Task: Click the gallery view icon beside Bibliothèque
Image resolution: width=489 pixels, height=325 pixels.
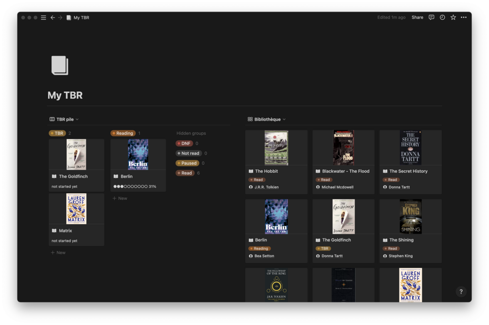Action: click(250, 119)
